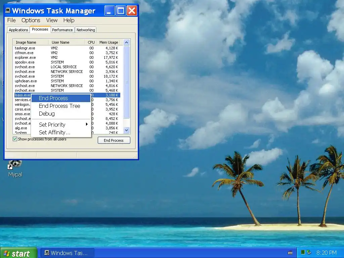The image size is (344, 258).
Task: Select the uphclean.exe process row
Action: point(67,81)
